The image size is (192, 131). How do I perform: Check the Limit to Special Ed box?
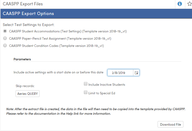click(x=86, y=92)
